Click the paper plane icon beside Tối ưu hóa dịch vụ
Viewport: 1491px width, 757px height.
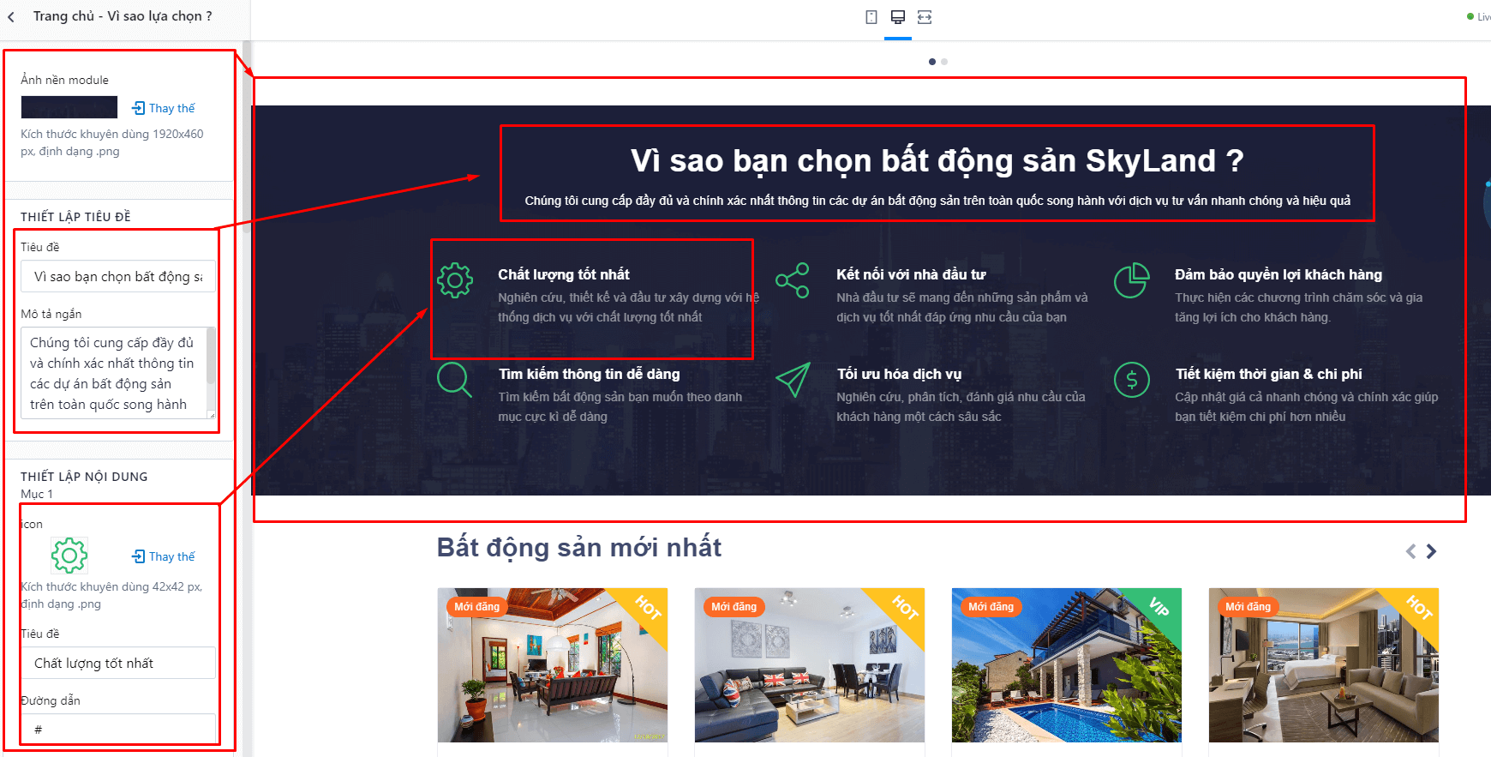tap(793, 380)
